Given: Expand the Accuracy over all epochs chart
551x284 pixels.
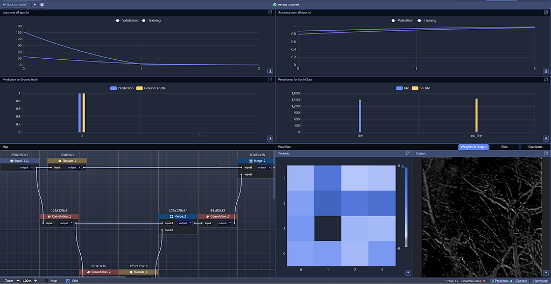Looking at the screenshot, I should (x=546, y=12).
